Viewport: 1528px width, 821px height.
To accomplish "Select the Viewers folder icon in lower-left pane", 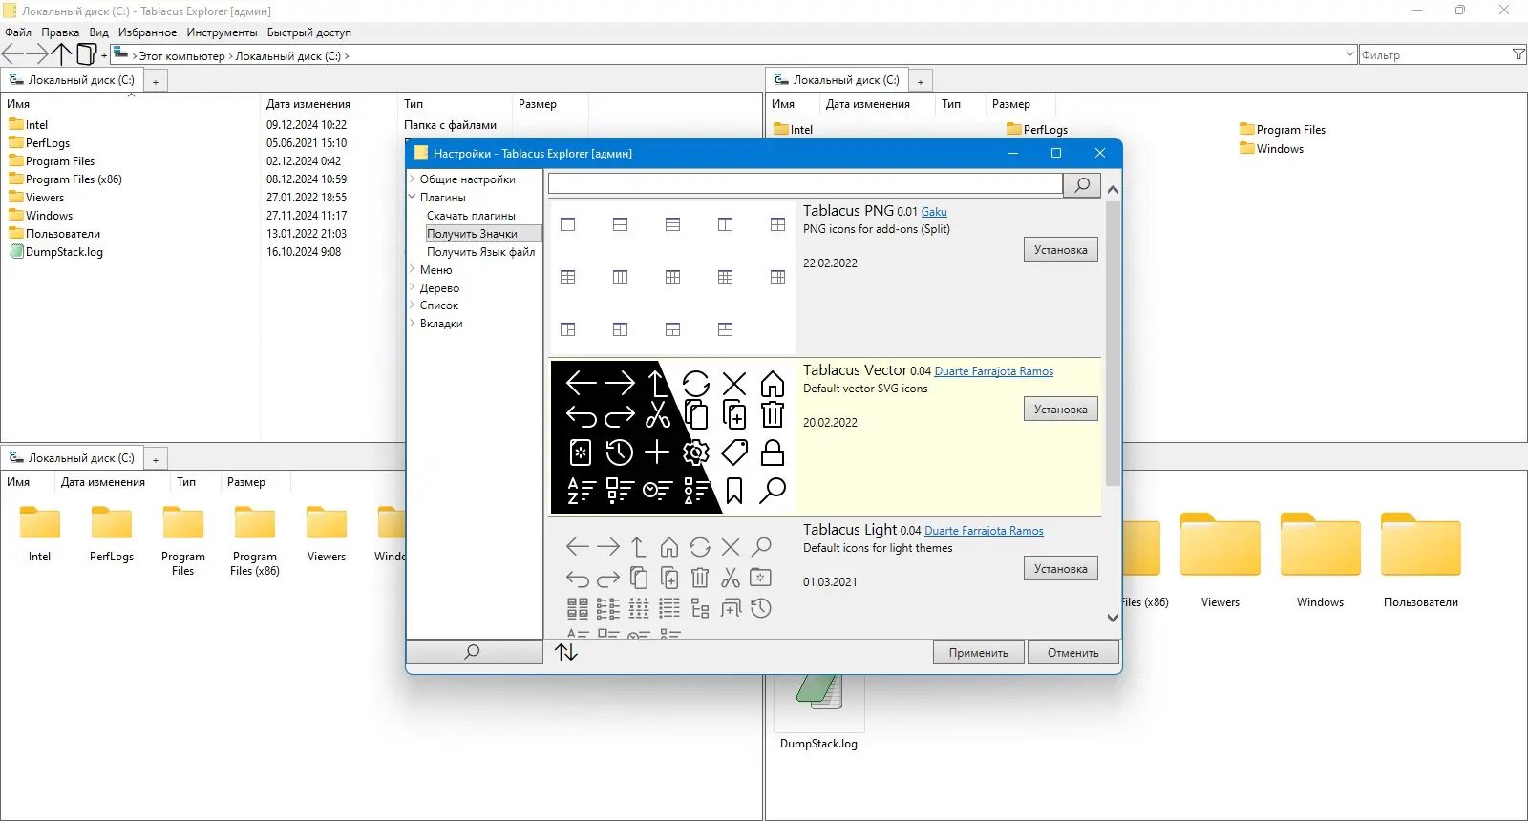I will click(327, 523).
